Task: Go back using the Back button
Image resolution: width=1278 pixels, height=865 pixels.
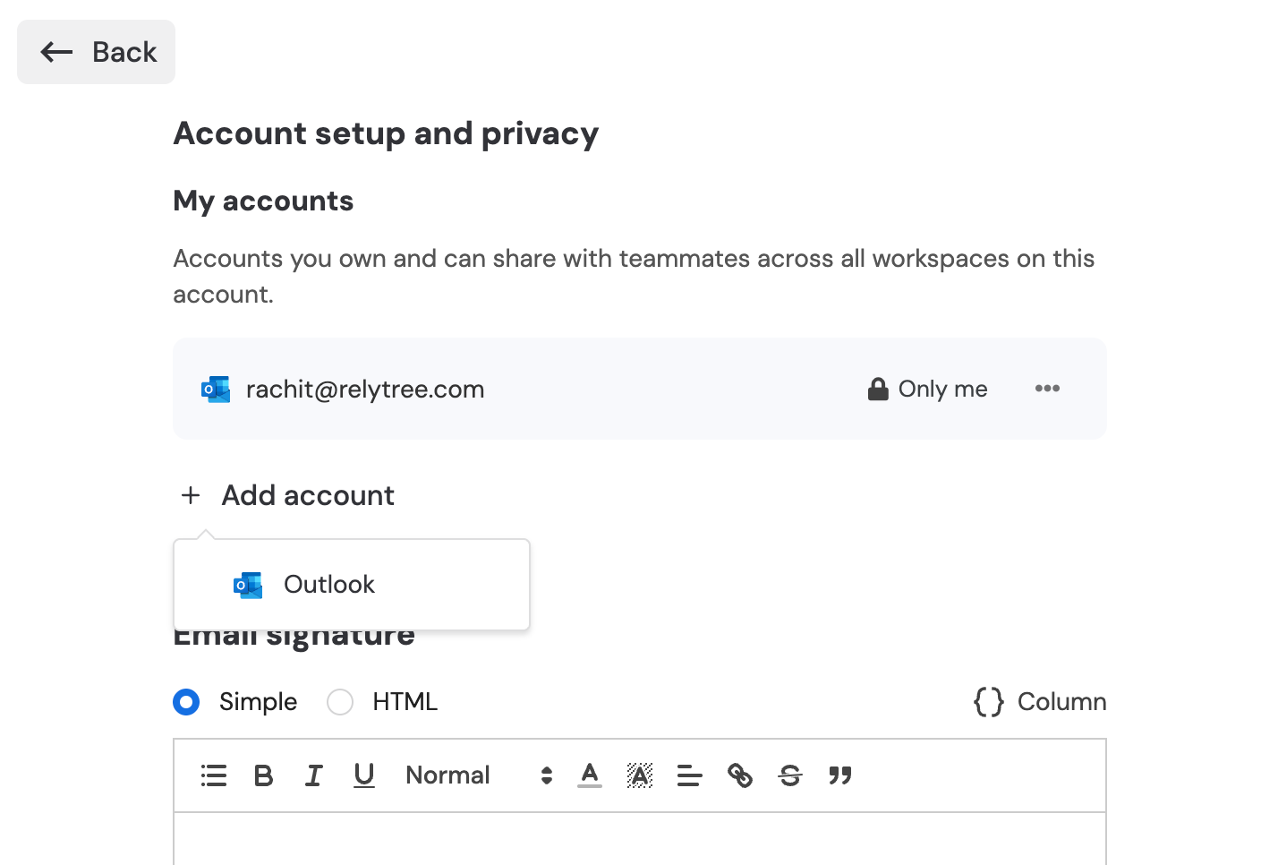Action: pyautogui.click(x=97, y=52)
